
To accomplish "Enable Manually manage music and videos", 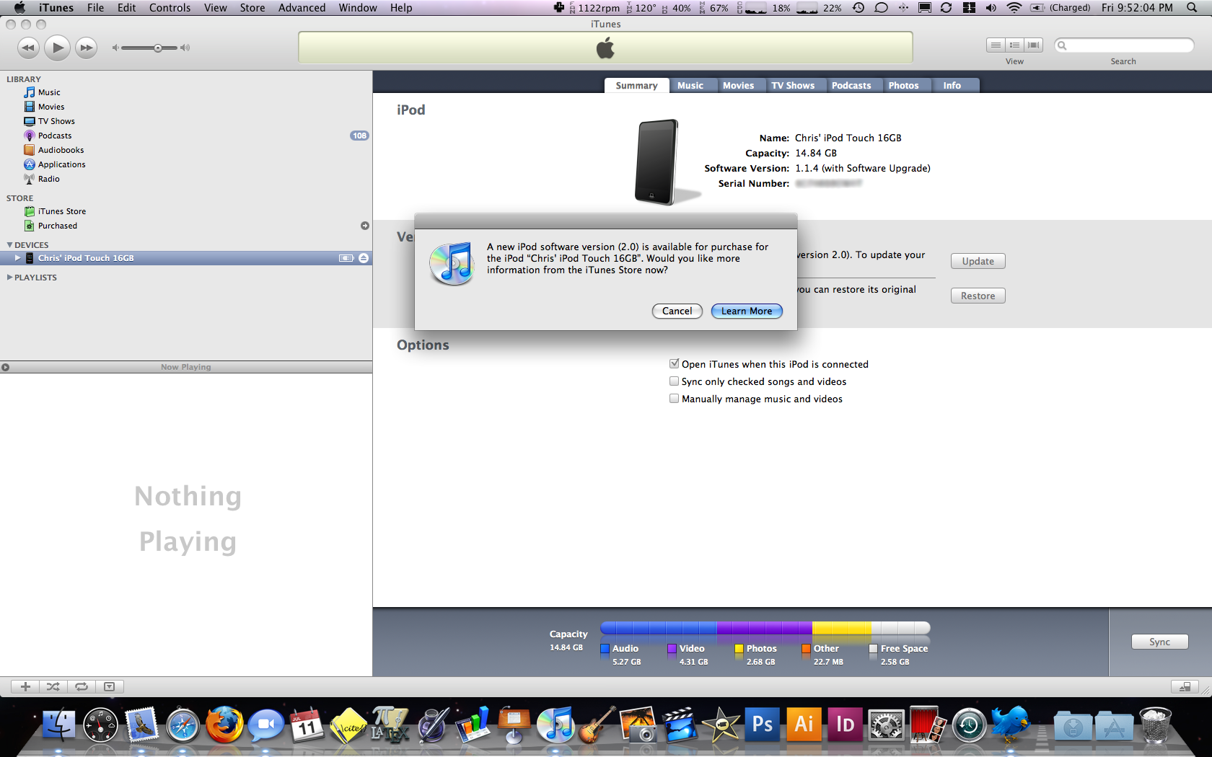I will pos(675,399).
